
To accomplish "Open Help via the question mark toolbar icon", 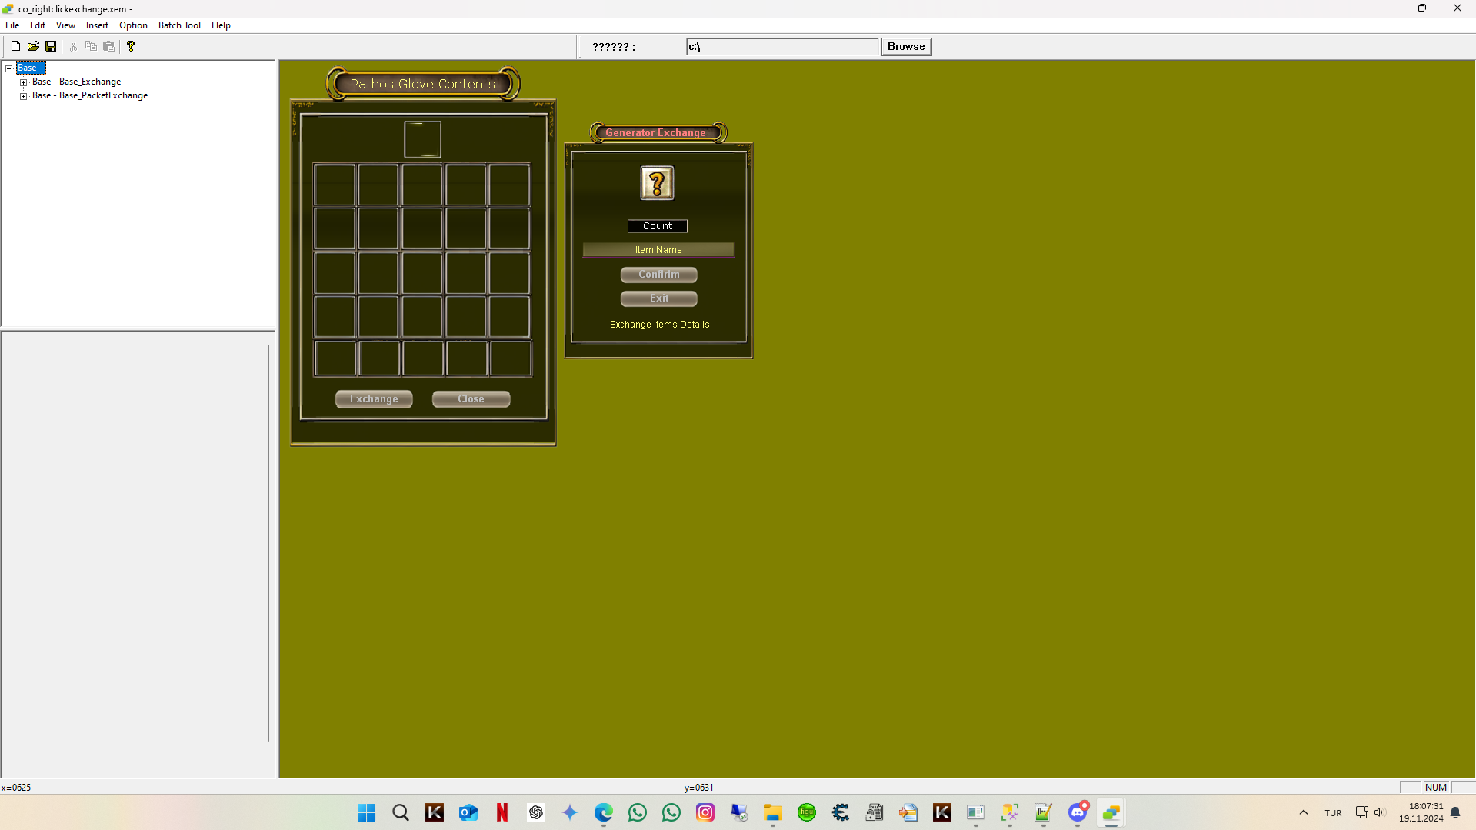I will tap(131, 45).
